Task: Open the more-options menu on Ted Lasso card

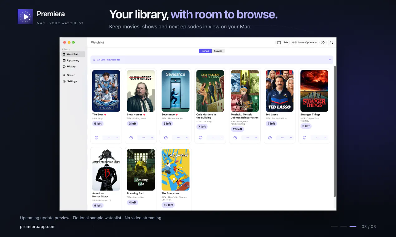Action: click(285, 138)
